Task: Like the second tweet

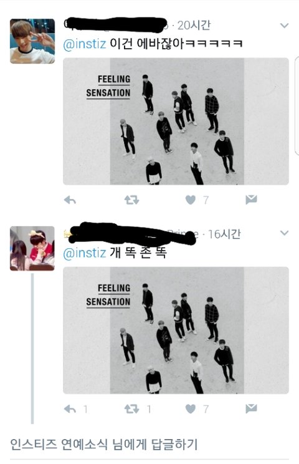Action: 191,409
